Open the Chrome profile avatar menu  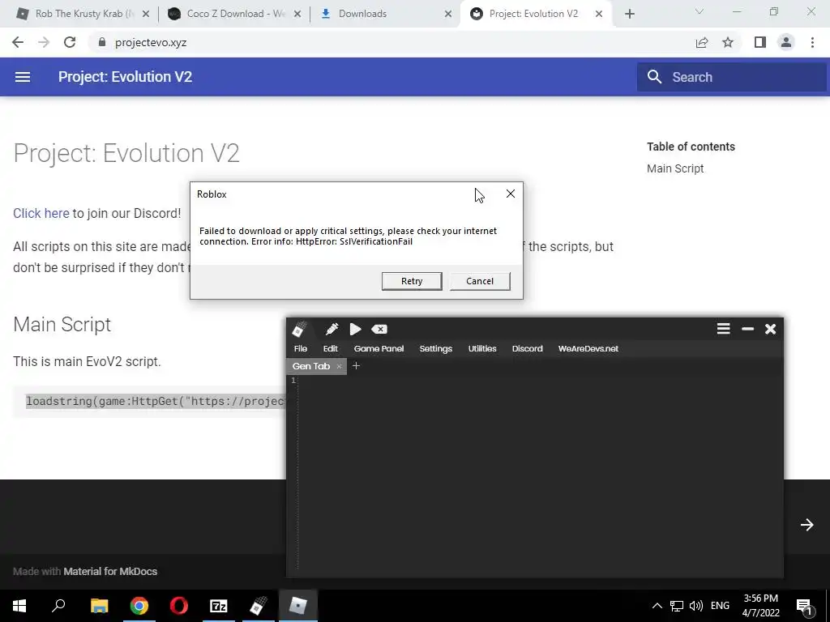pos(786,42)
